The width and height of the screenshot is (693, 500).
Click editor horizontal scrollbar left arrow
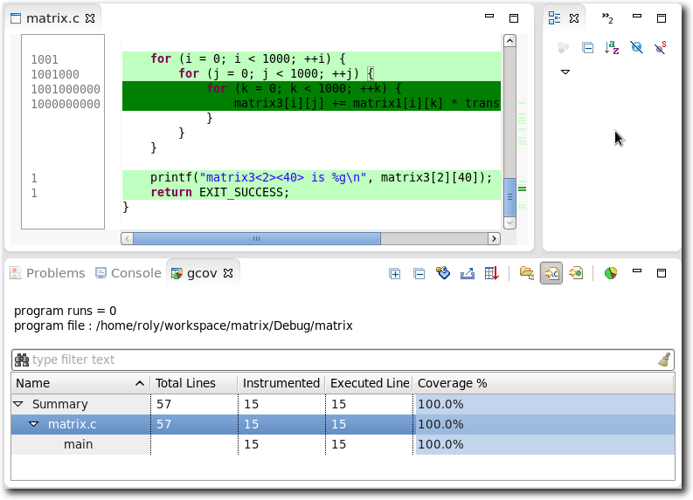click(128, 239)
